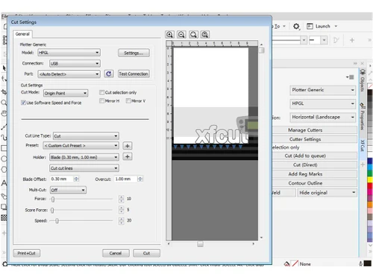Select the Pick tool in CorelDRAW toolbox
Viewport: 373px width, 279px height.
(x=4, y=68)
